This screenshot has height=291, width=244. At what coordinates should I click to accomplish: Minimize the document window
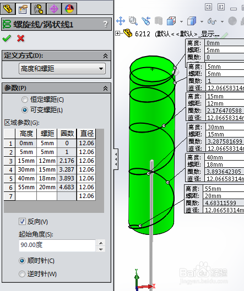pyautogui.click(x=234, y=9)
